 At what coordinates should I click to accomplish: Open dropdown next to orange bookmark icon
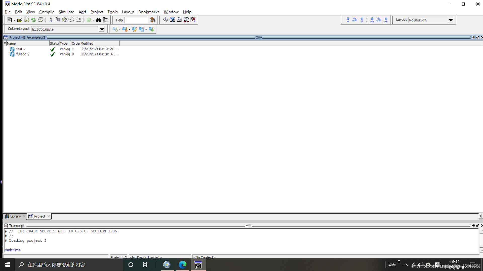(130, 29)
